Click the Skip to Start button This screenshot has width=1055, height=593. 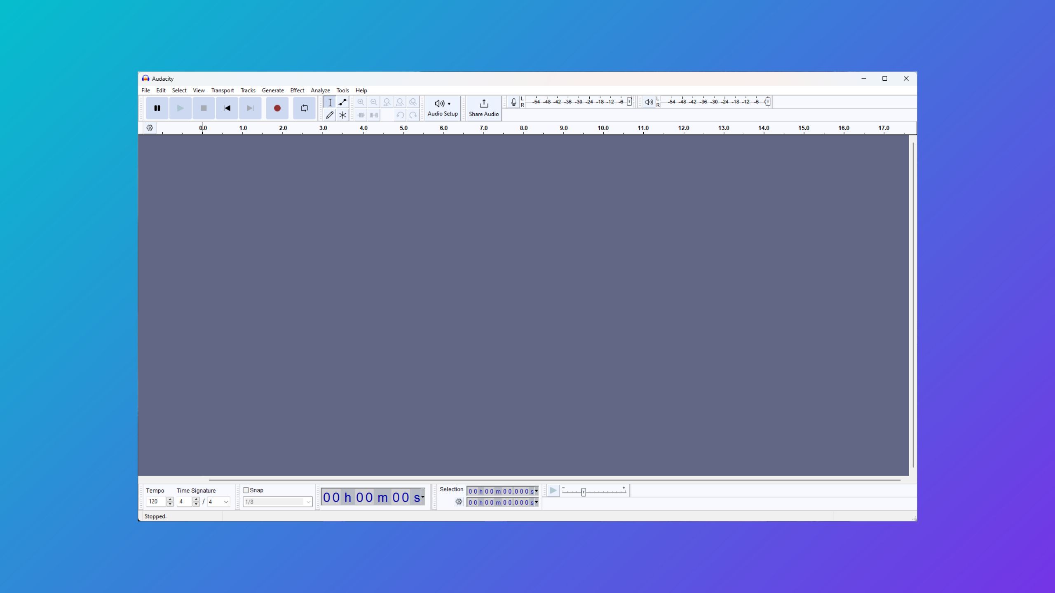227,108
